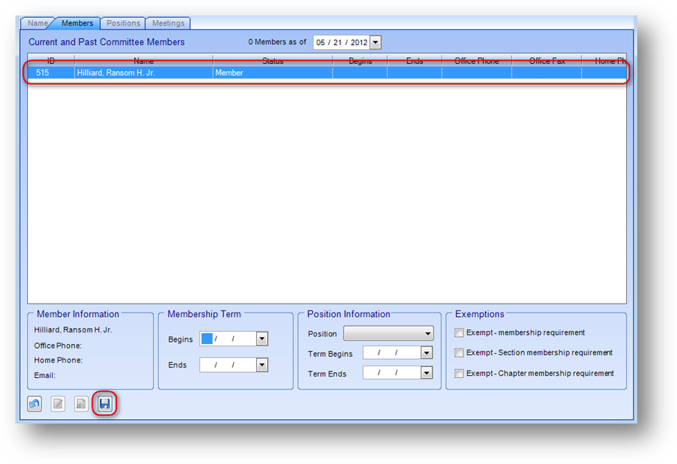Check Exempt - Chapter membership requirement

tap(459, 374)
